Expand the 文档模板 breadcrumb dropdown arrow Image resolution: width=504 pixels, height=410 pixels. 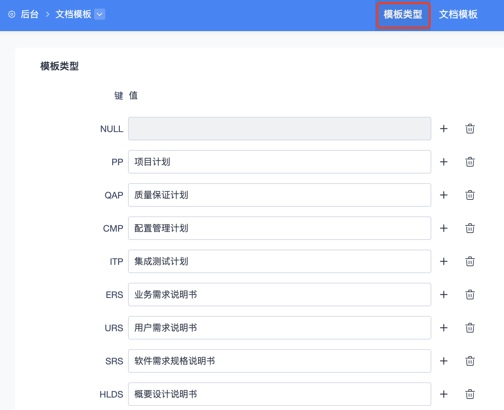click(100, 15)
